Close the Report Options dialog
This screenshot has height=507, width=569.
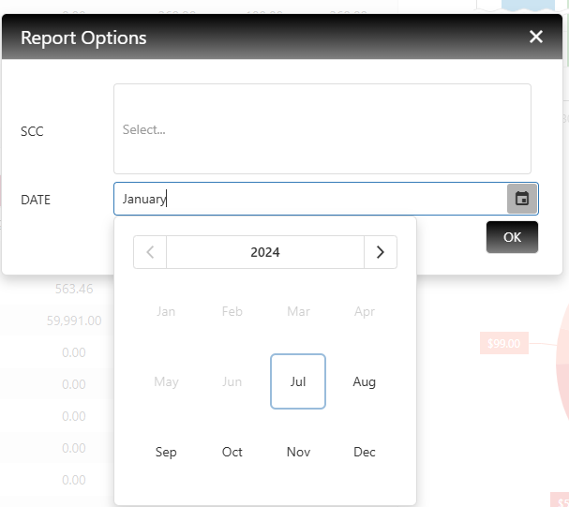pyautogui.click(x=535, y=37)
